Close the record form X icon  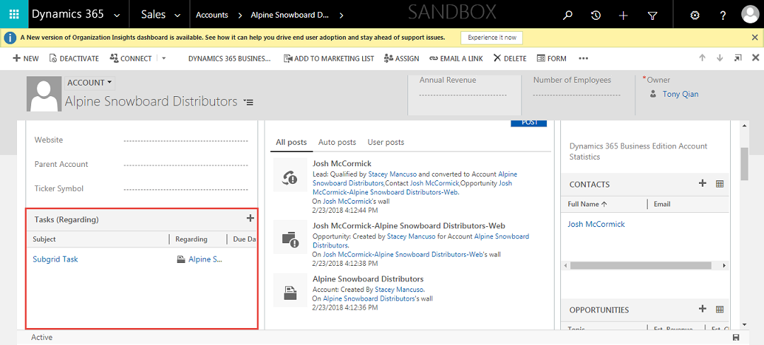pos(756,57)
